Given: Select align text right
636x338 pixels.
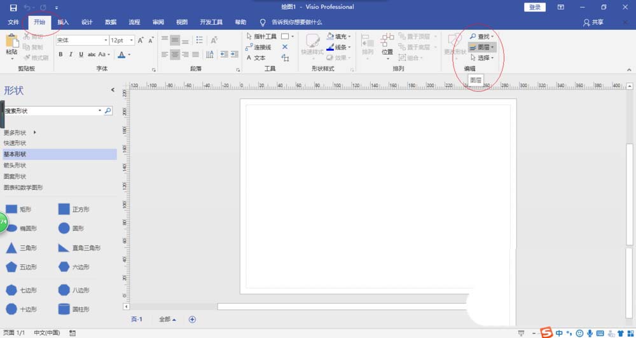Looking at the screenshot, I should point(185,54).
